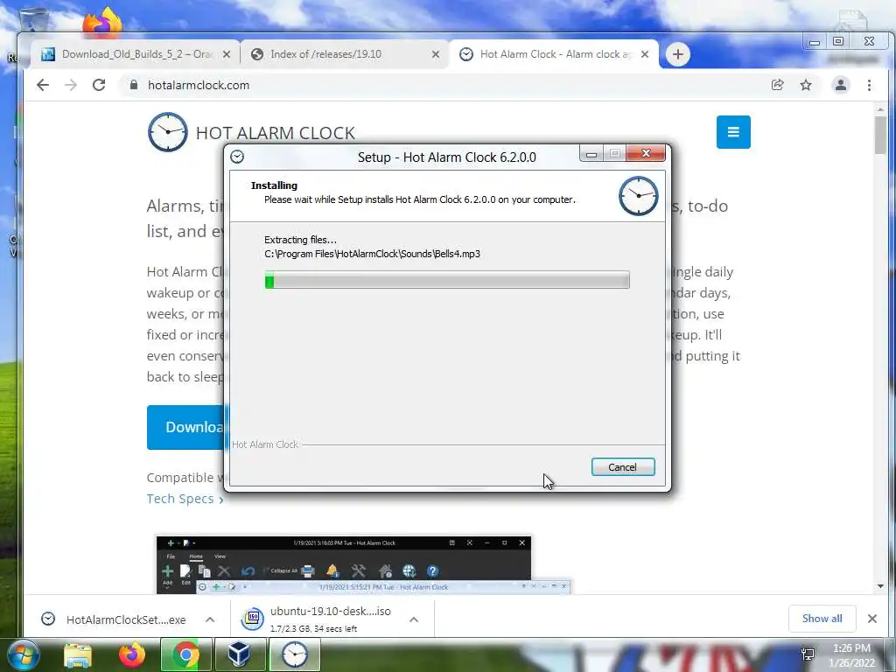Close the downloads bar
Image resolution: width=896 pixels, height=672 pixels.
[x=872, y=619]
